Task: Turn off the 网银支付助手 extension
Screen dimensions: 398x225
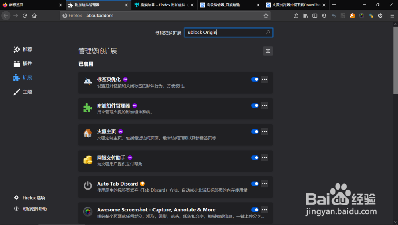Action: click(255, 158)
